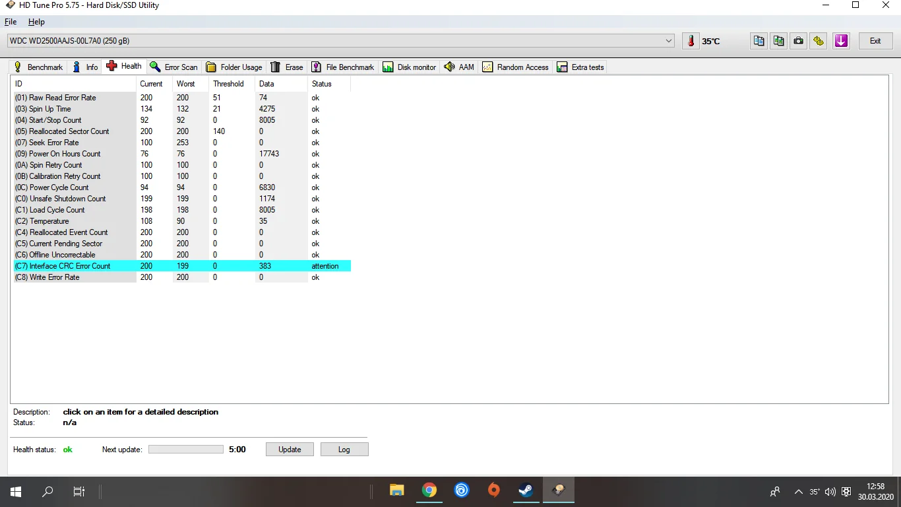Click the volume speaker tray icon
Screen dimensions: 901x507
[830, 492]
